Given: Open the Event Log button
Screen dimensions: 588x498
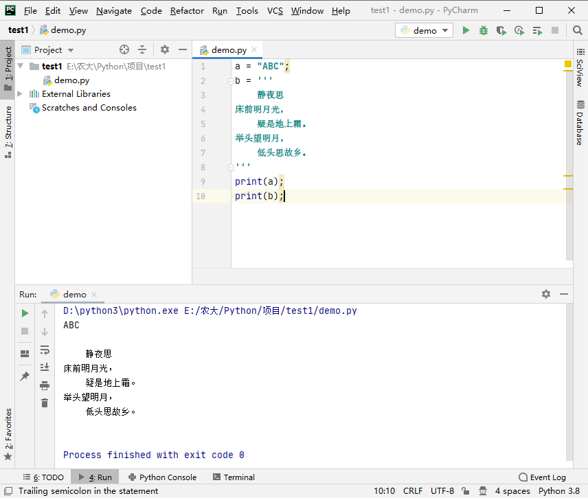Looking at the screenshot, I should (x=543, y=477).
